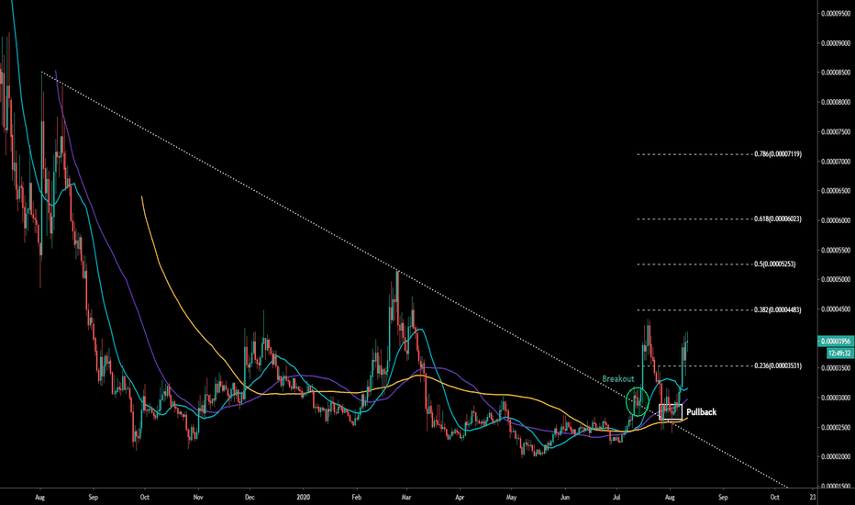Image resolution: width=855 pixels, height=505 pixels.
Task: Click the Mar label on time axis
Action: pos(406,498)
